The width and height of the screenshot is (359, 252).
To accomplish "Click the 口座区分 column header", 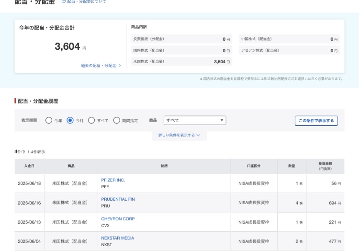I will [254, 166].
